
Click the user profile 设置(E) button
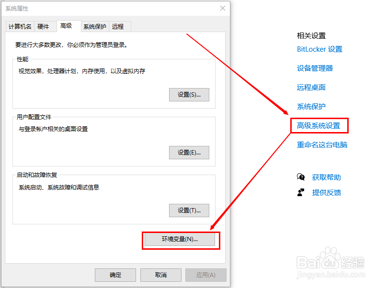click(x=189, y=152)
